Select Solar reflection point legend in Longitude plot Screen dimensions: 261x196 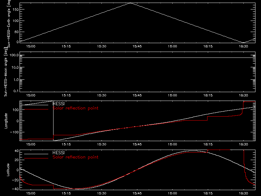click(x=75, y=108)
